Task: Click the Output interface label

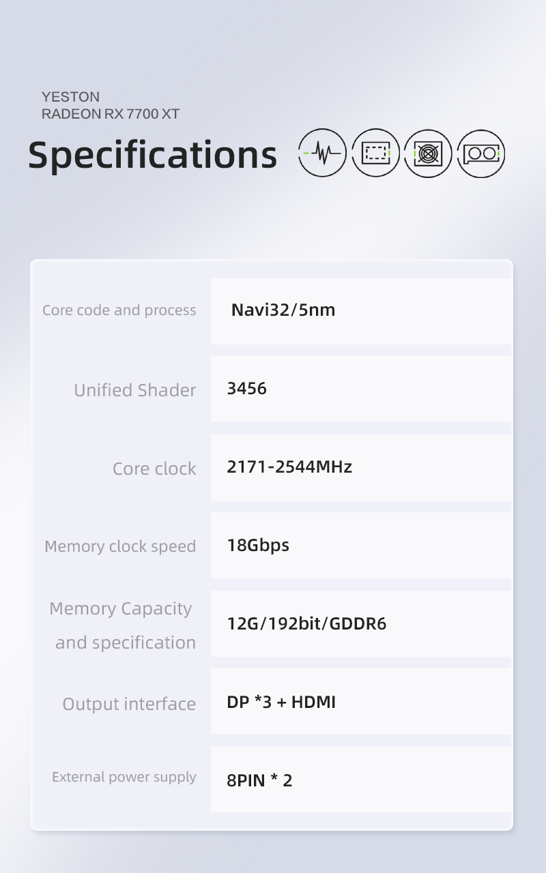Action: point(129,704)
